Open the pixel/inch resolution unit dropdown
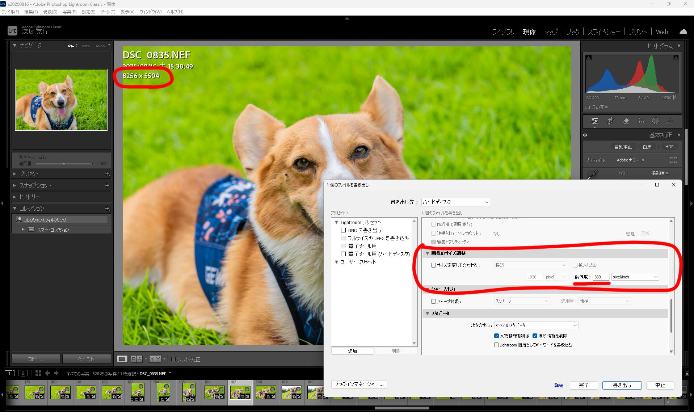This screenshot has height=412, width=694. (x=635, y=277)
